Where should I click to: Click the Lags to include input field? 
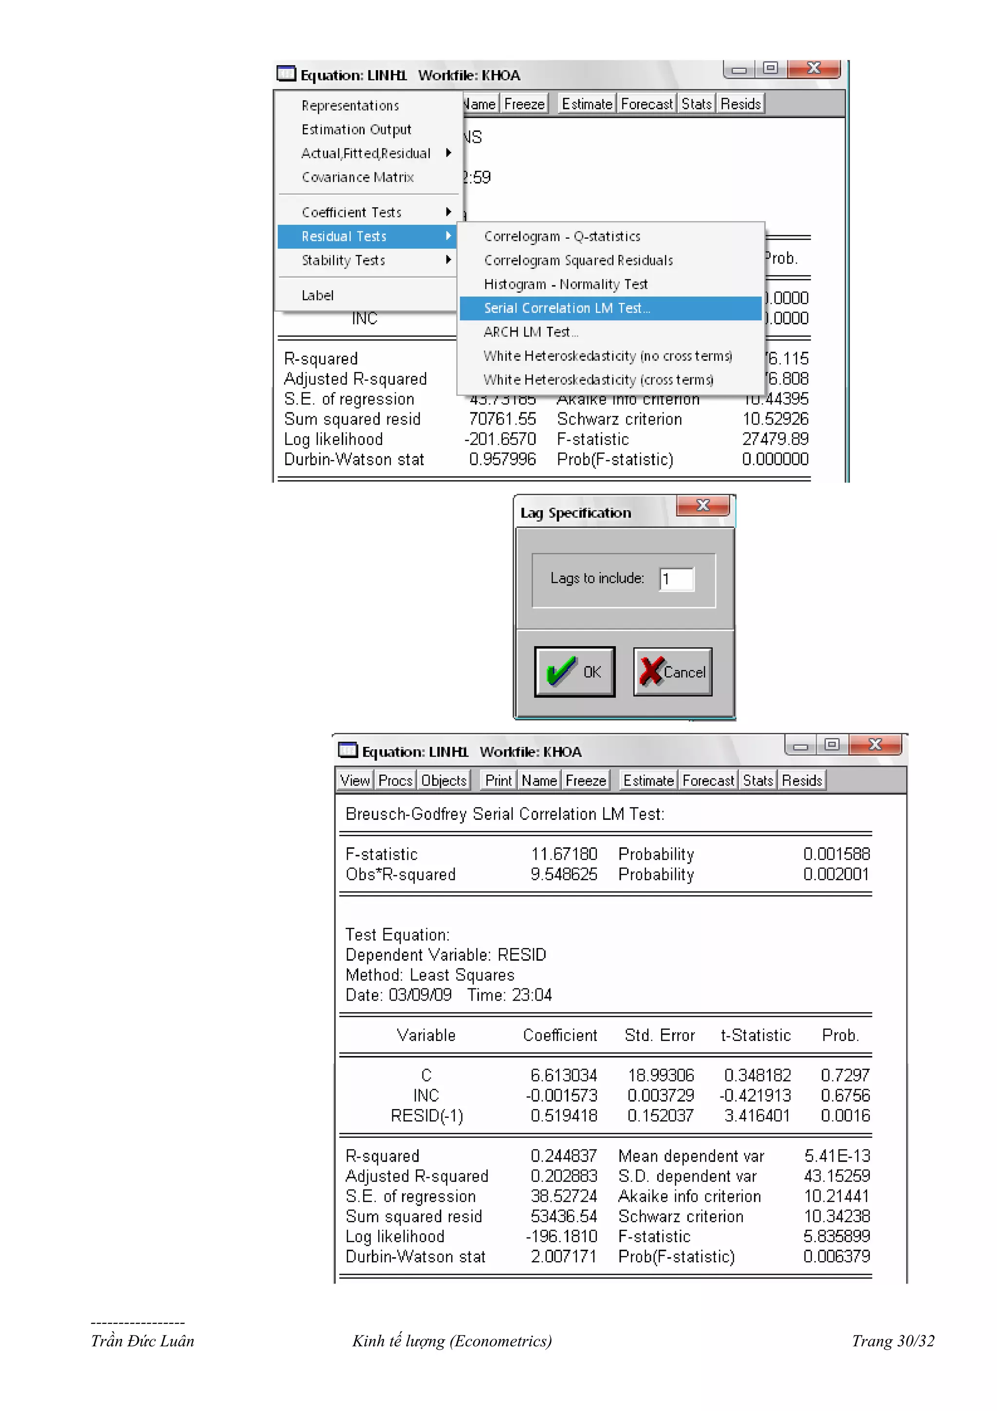click(676, 579)
